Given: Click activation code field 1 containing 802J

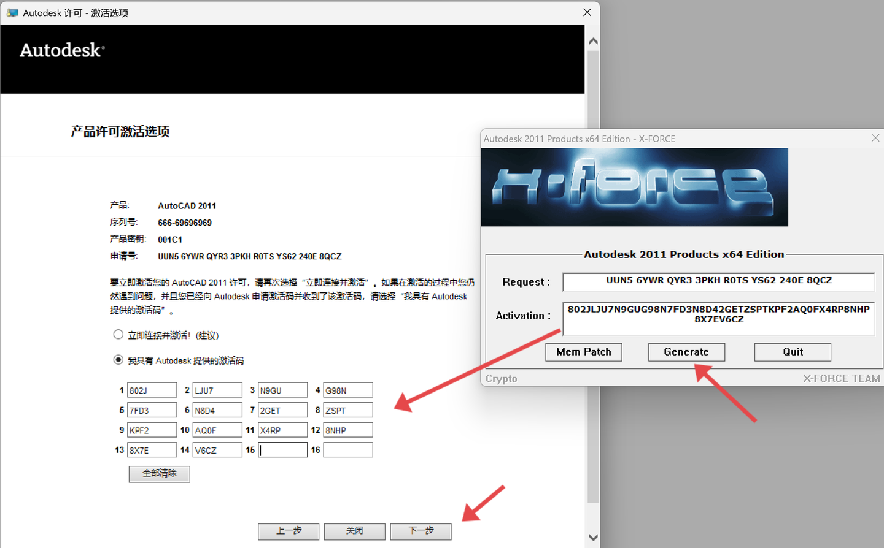Looking at the screenshot, I should pos(152,390).
